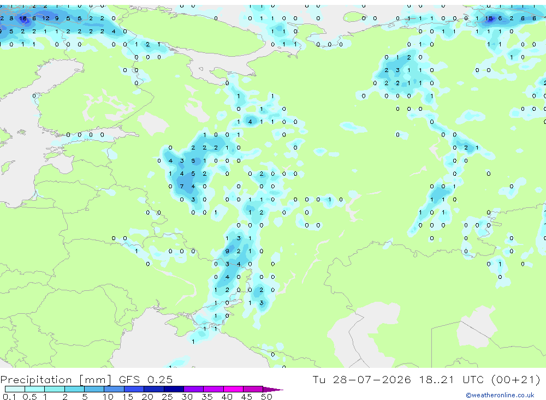Select the 5–10 mm legend color
This screenshot has width=546, height=400.
(x=94, y=389)
